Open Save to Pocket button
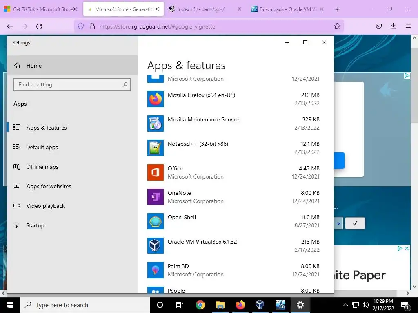The image size is (418, 313). tap(379, 26)
